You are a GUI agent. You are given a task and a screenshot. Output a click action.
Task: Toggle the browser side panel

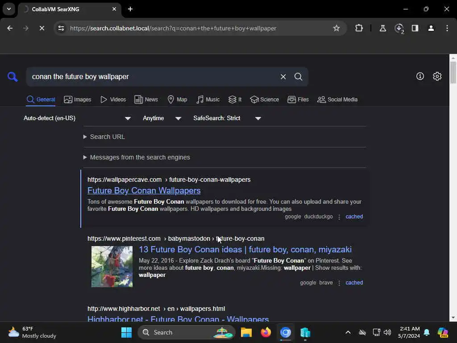coord(415,28)
